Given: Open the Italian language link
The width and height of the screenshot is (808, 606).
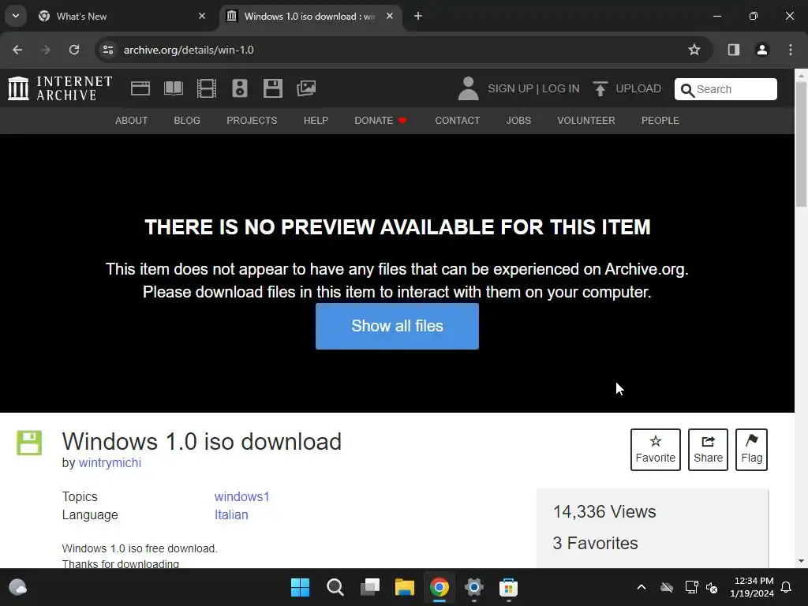Looking at the screenshot, I should click(231, 514).
